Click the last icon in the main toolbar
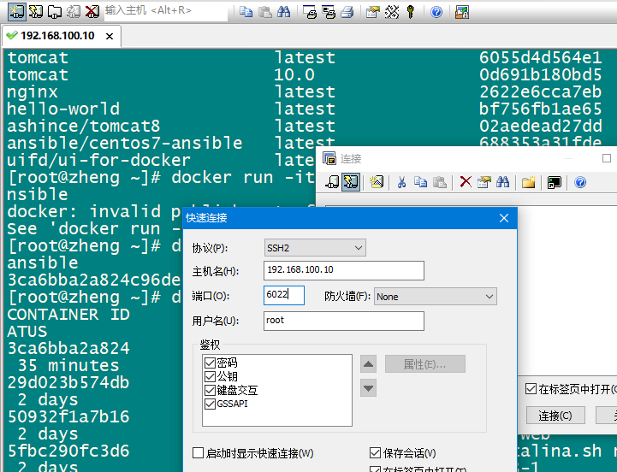 coord(462,12)
